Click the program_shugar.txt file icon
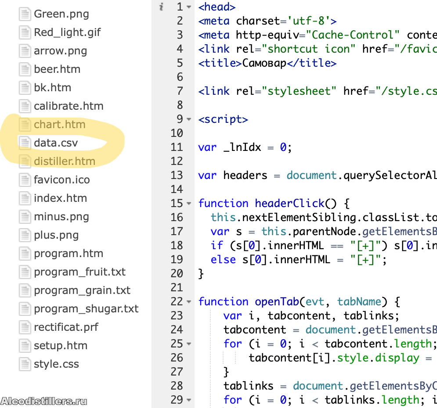 25,309
